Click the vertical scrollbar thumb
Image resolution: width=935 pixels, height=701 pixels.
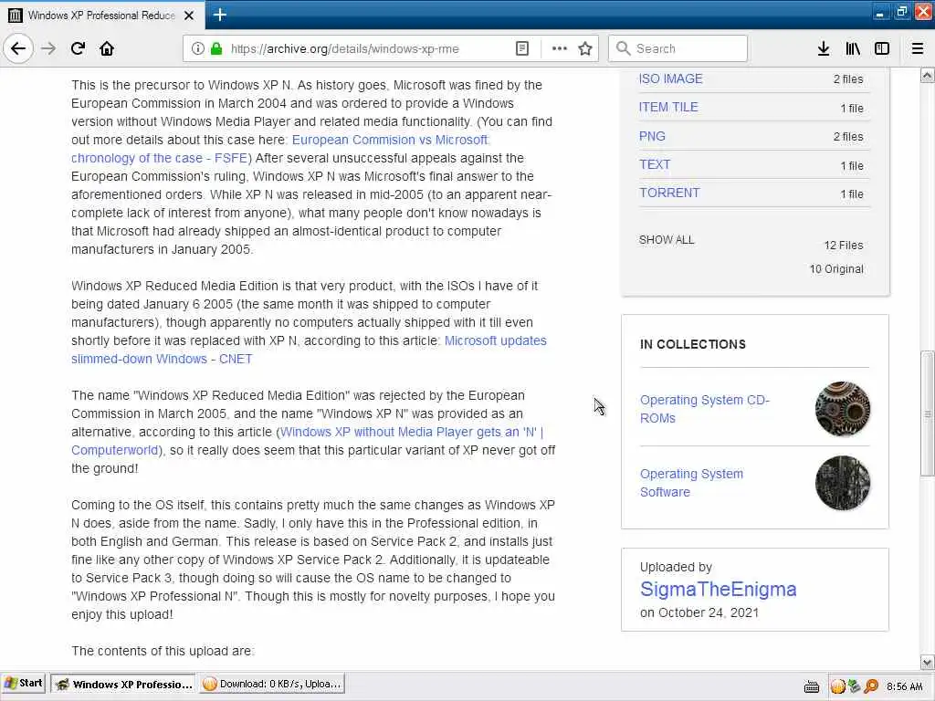928,413
